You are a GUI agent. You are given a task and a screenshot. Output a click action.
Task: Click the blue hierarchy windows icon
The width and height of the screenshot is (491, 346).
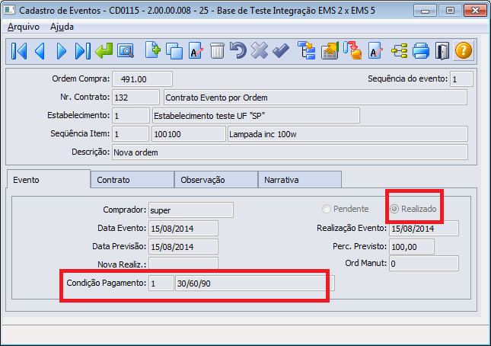[307, 51]
